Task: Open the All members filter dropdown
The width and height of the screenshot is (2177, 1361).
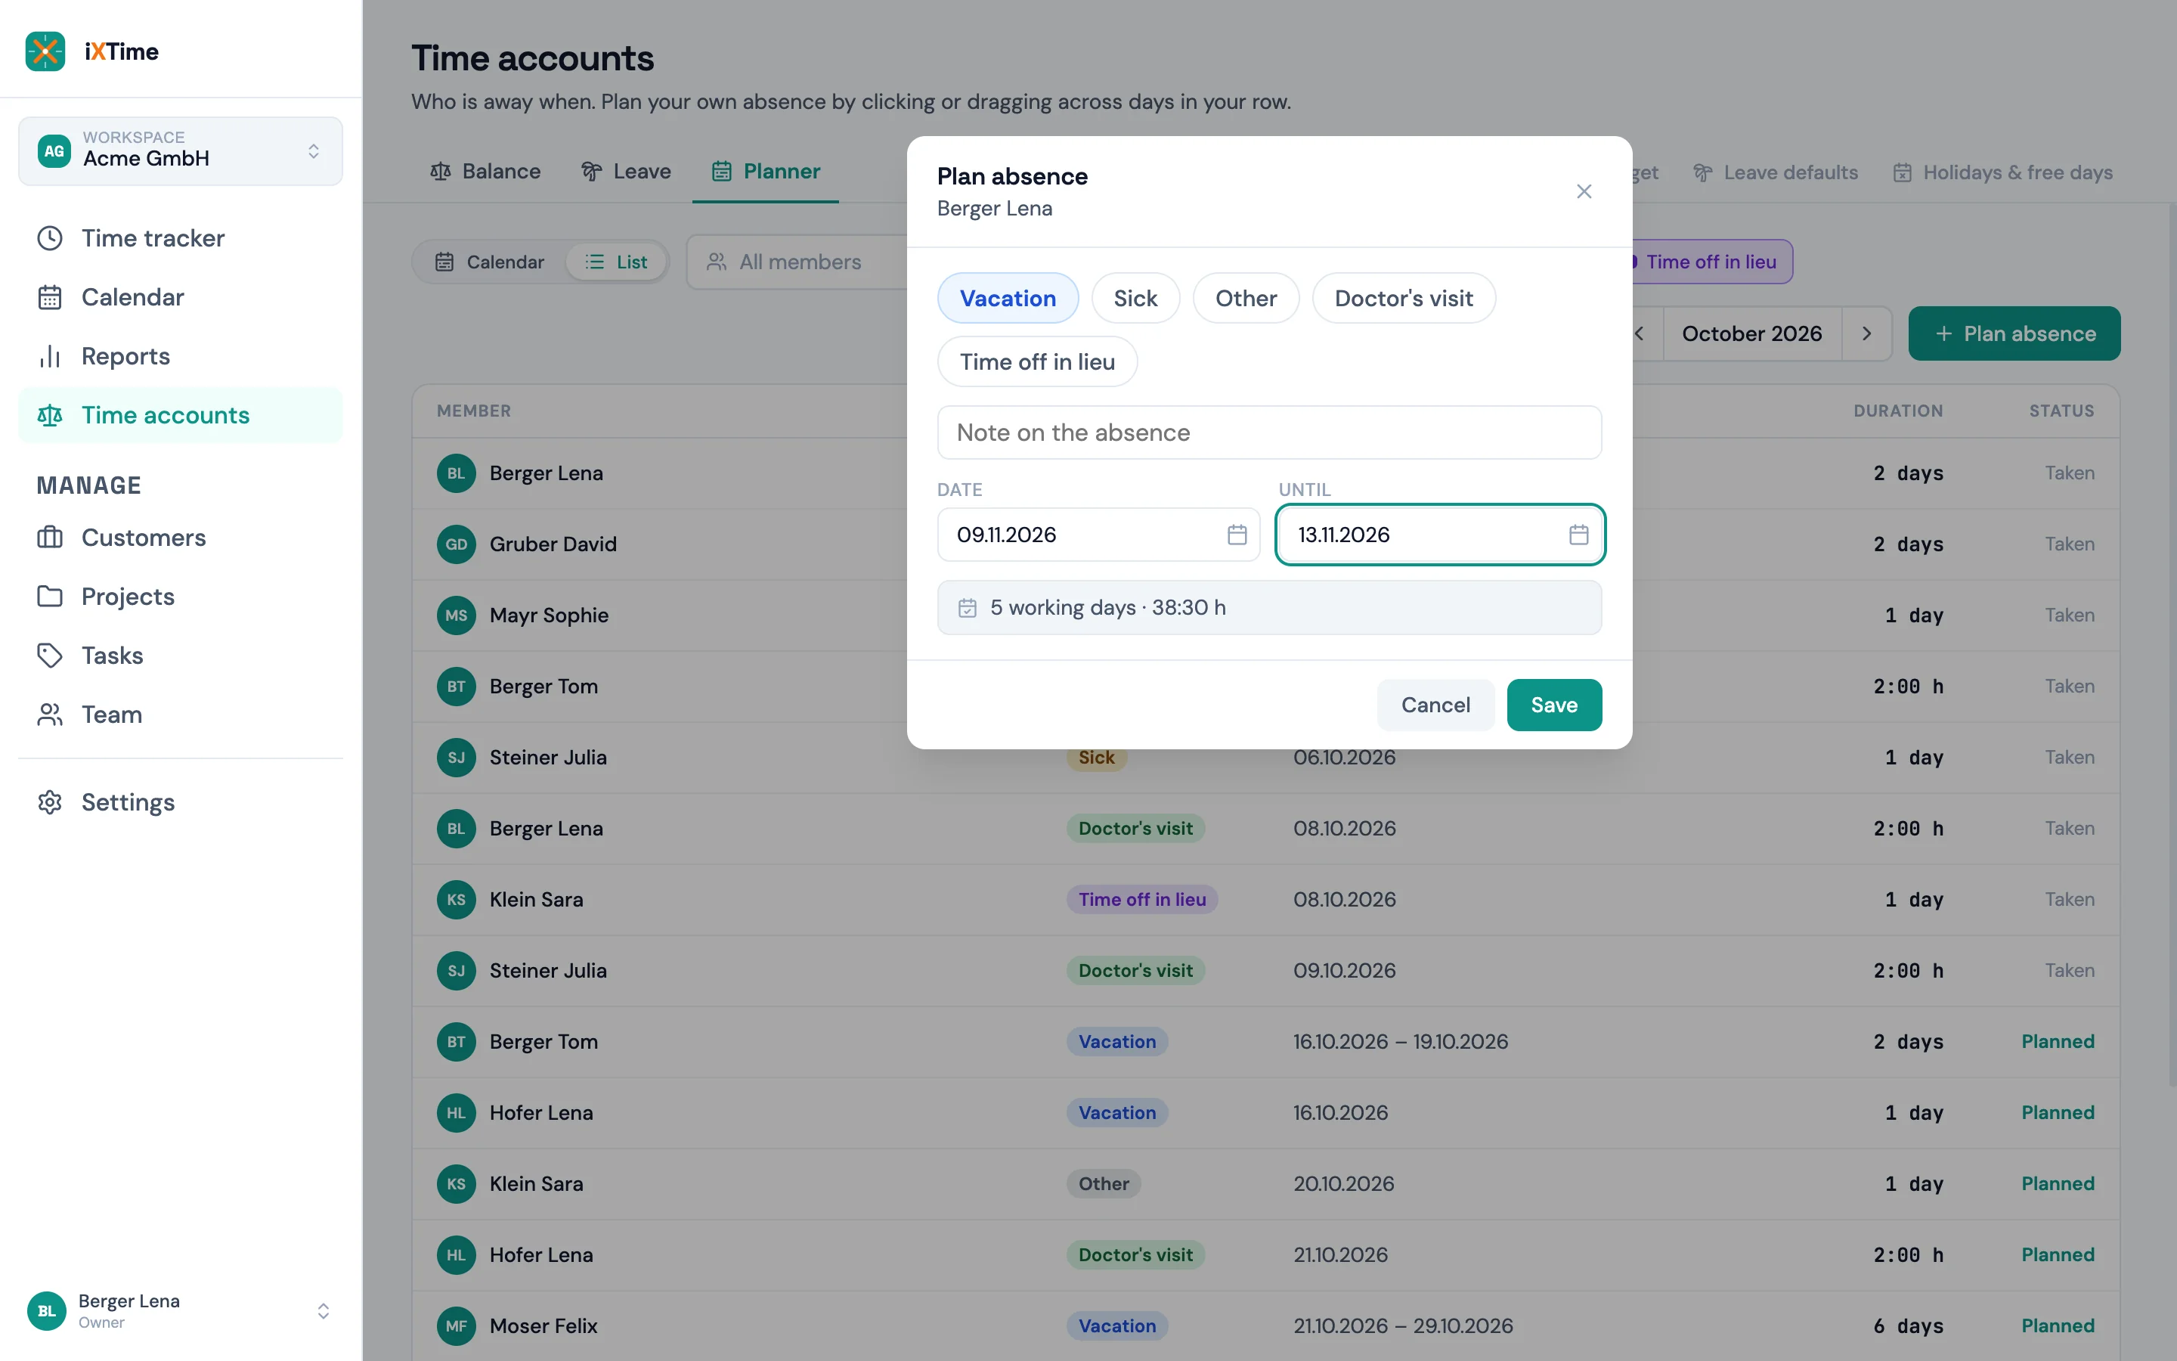Action: (x=797, y=262)
